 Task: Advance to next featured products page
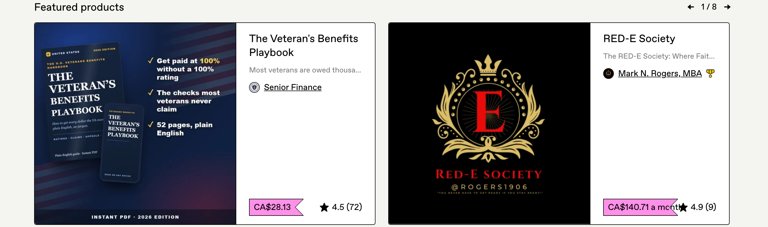tap(727, 7)
